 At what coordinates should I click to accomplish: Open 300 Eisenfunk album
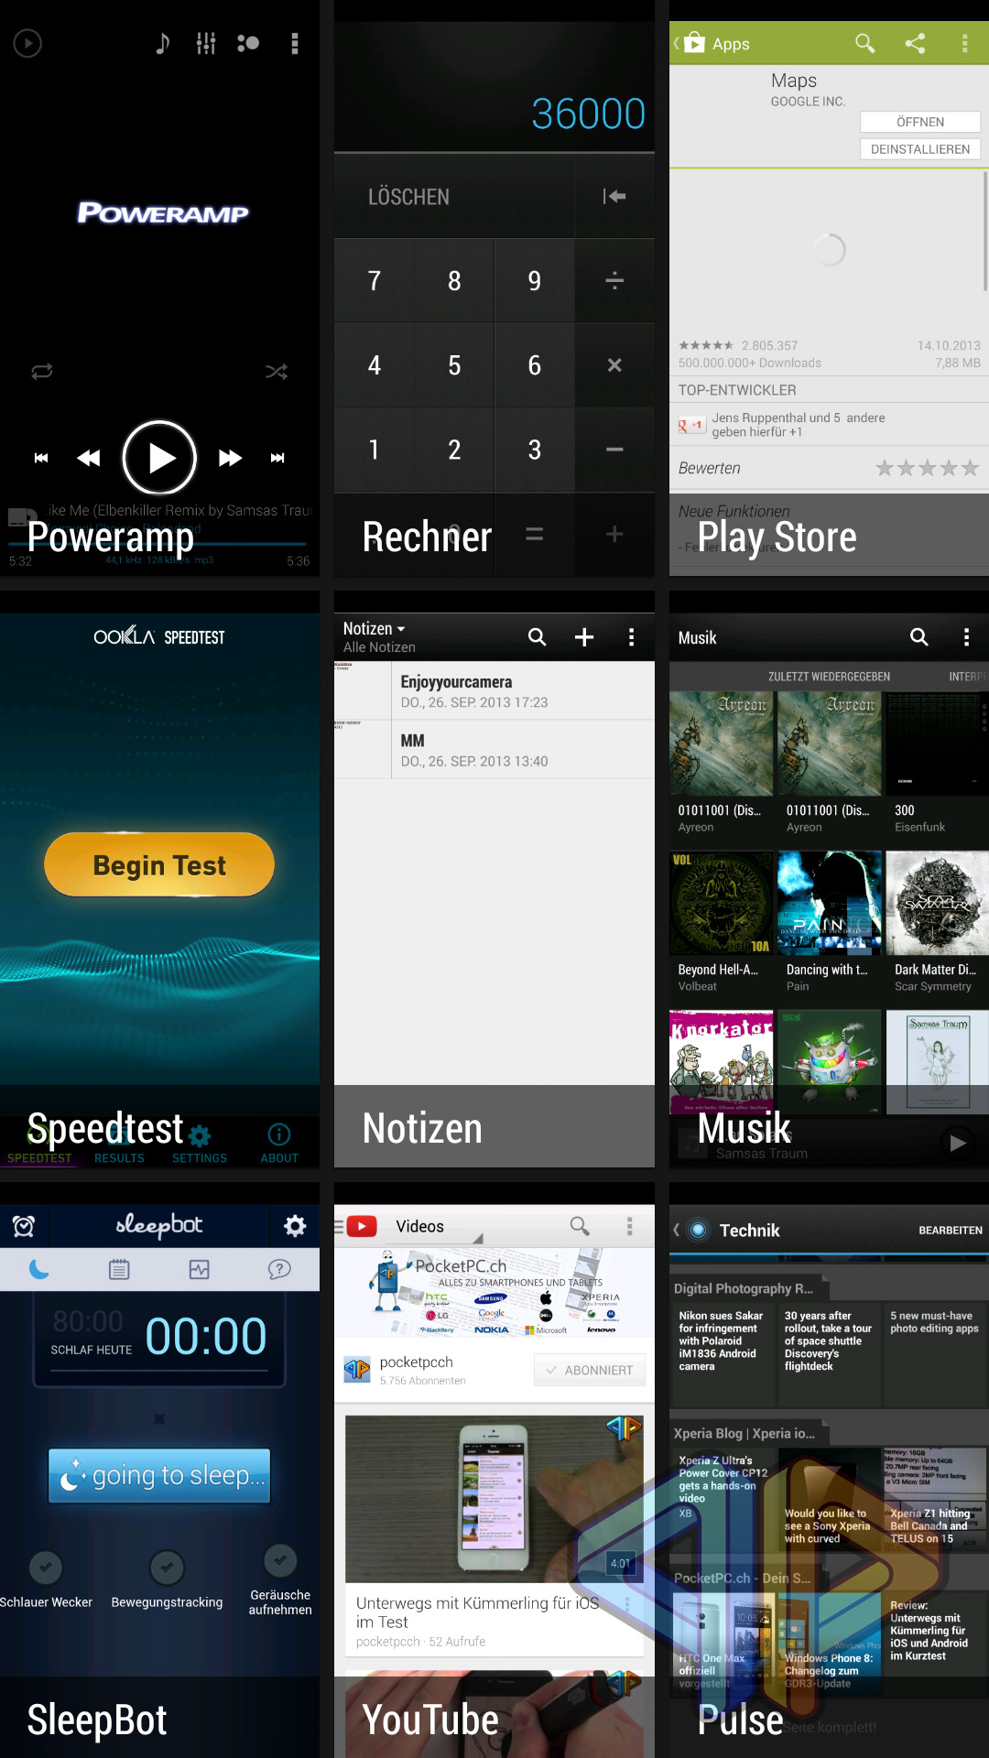937,765
